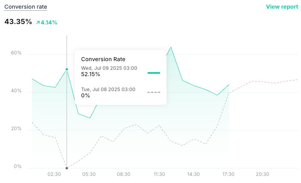This screenshot has width=301, height=183.
Task: Click the 52.15% tooltip value
Action: pos(91,74)
